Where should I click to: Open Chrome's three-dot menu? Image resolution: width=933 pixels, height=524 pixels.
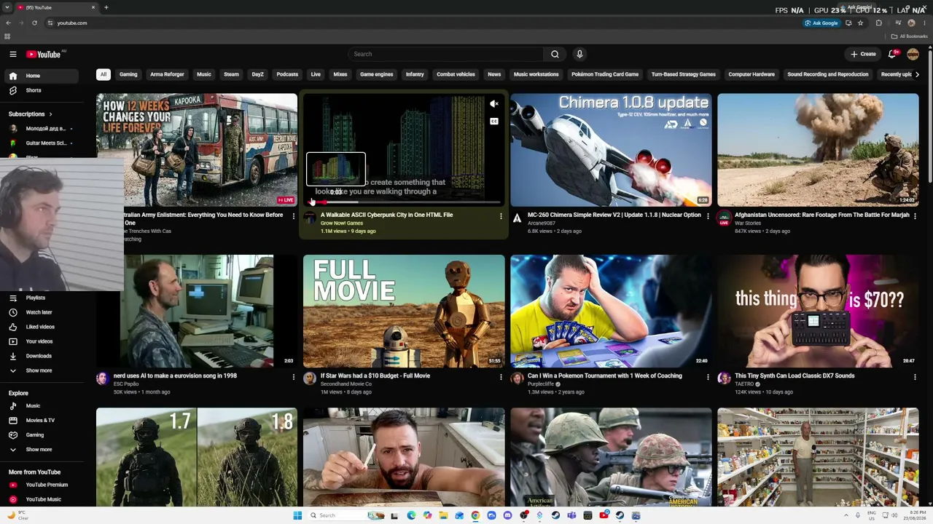pos(924,23)
